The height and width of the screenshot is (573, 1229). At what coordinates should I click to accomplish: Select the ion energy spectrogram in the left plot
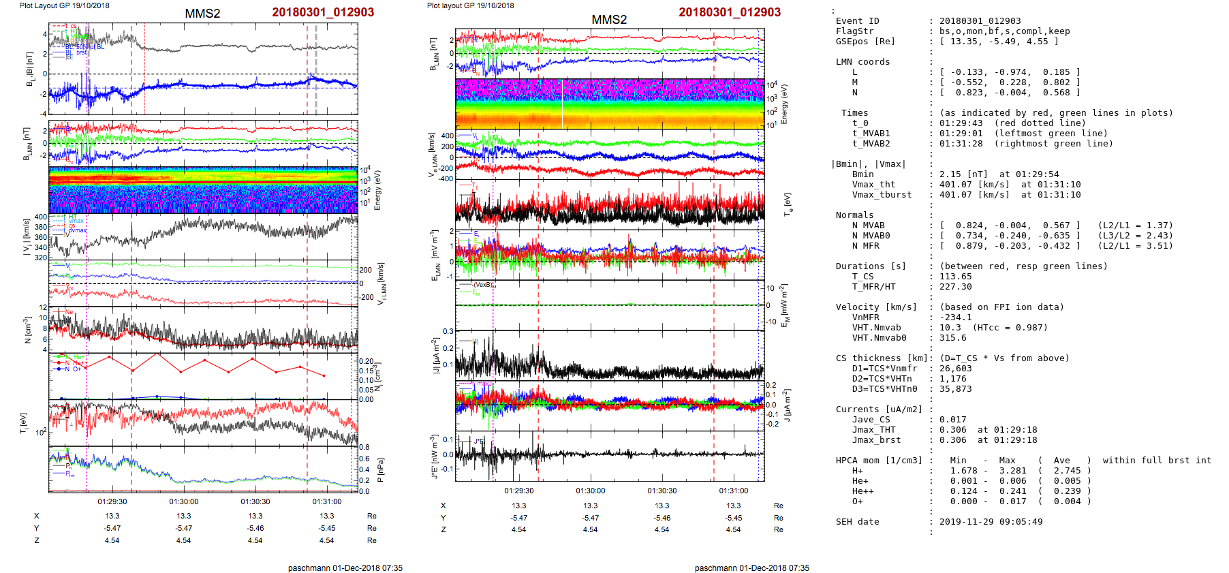point(203,190)
